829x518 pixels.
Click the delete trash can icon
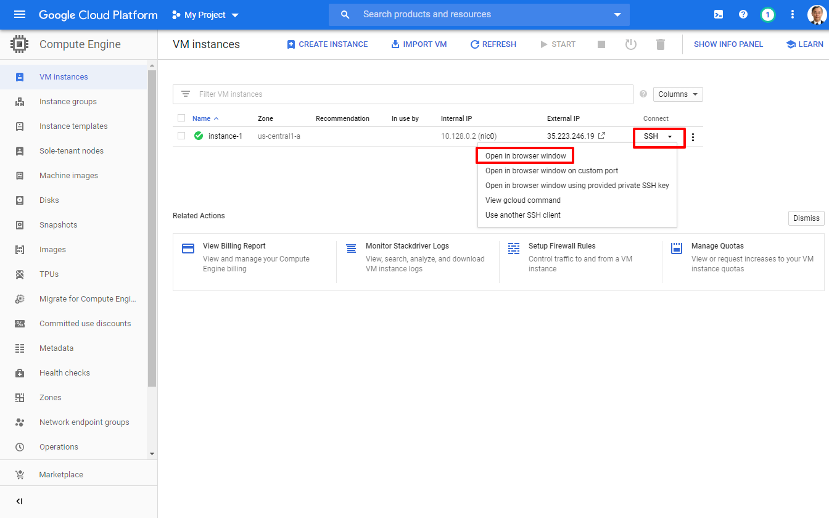661,44
